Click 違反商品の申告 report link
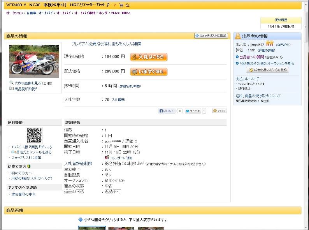309x230 pixels. click(x=23, y=194)
